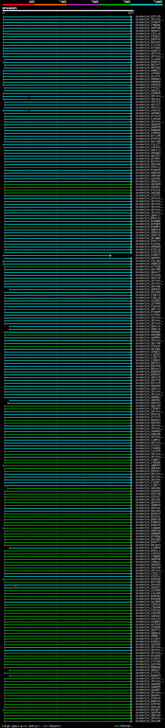Open hit UniRef100_A9PFA8
This screenshot has width=165, height=728.
coord(148,28)
